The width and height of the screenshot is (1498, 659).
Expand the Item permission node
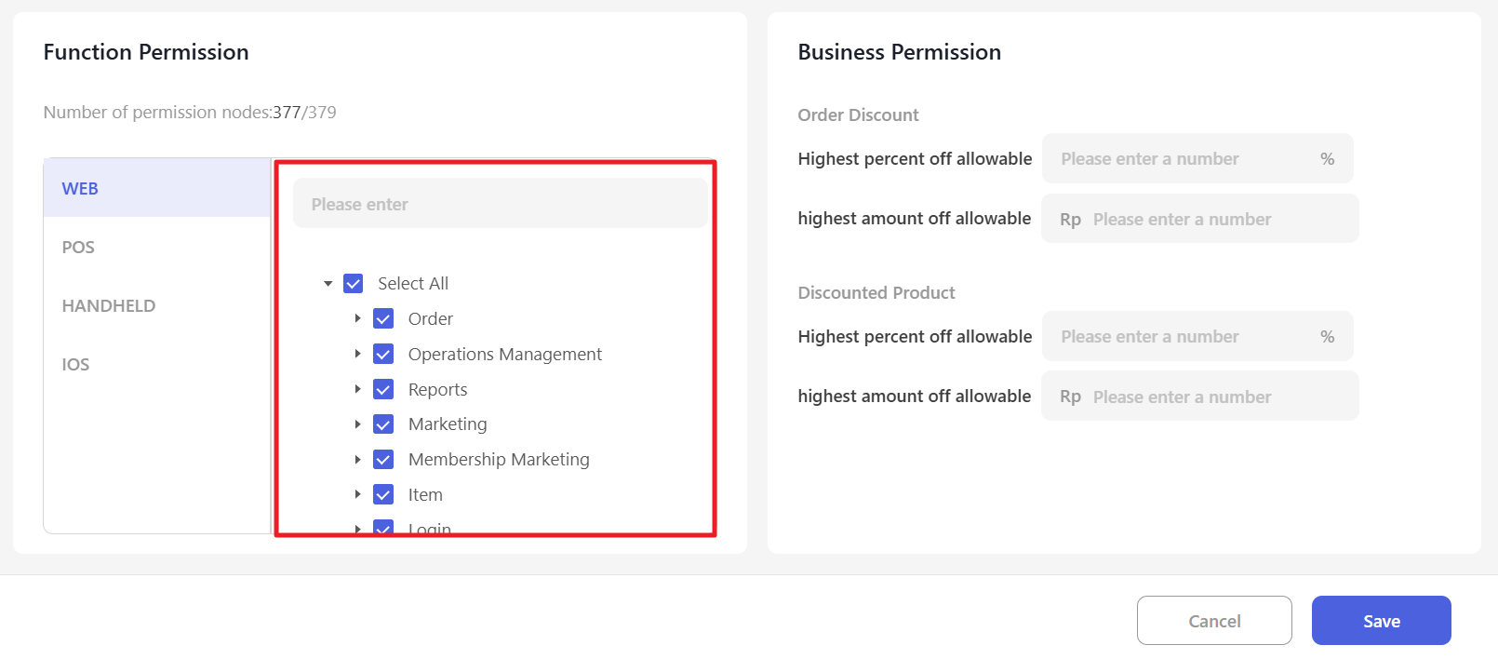tap(357, 495)
